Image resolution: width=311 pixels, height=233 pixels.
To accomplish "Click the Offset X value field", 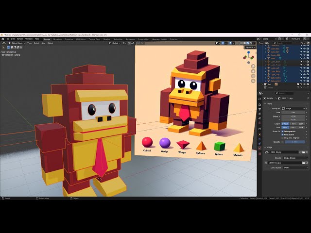I will click(x=293, y=116).
